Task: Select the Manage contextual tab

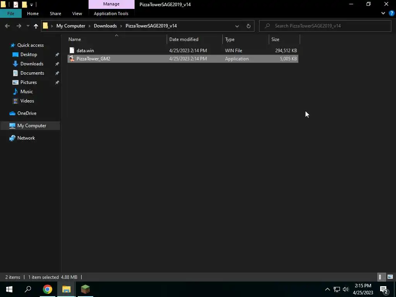Action: (111, 4)
